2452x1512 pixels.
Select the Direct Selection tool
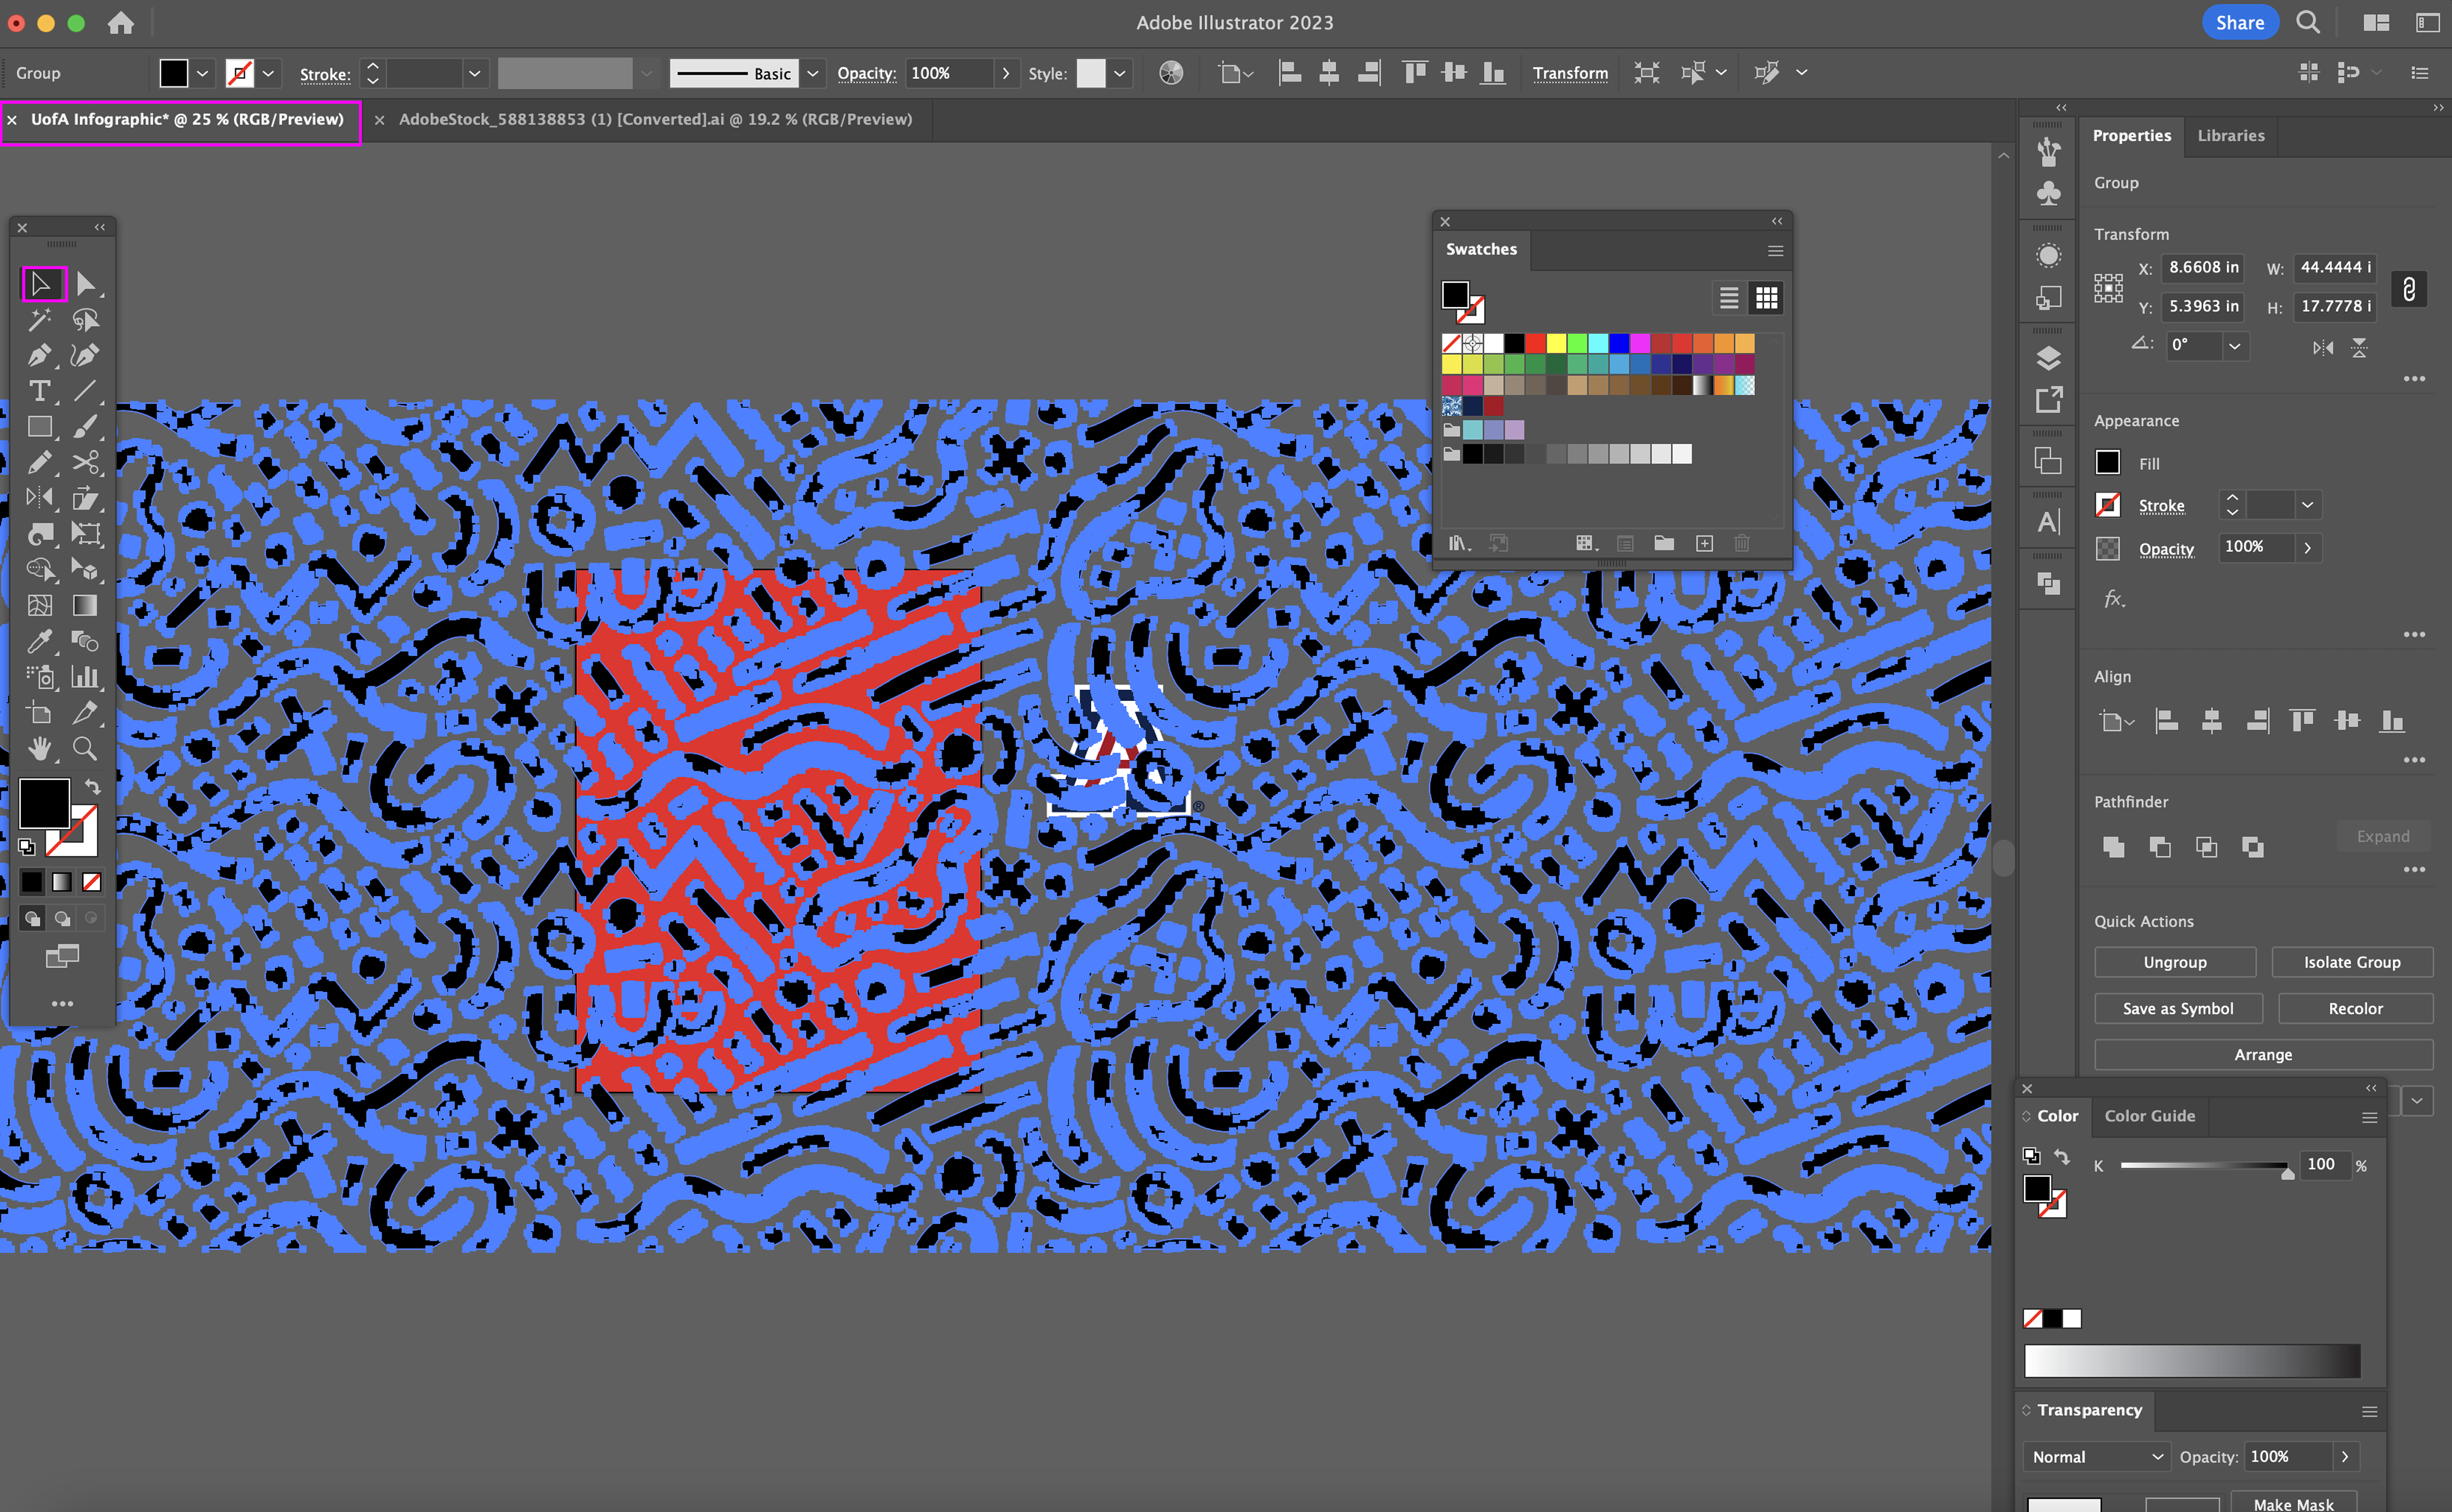85,284
